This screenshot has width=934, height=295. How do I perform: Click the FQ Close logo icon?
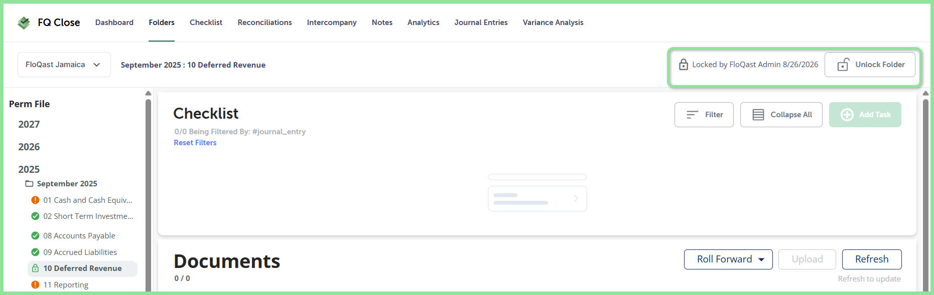click(x=24, y=23)
